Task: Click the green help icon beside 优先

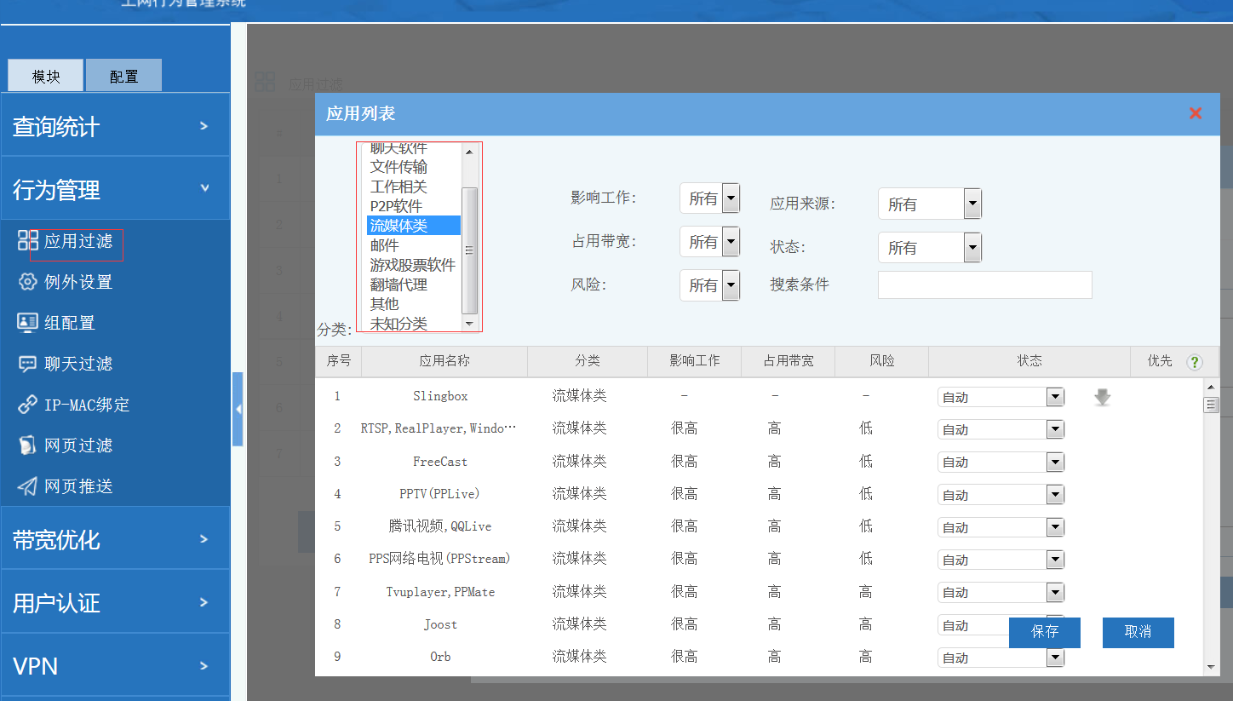Action: (x=1195, y=362)
